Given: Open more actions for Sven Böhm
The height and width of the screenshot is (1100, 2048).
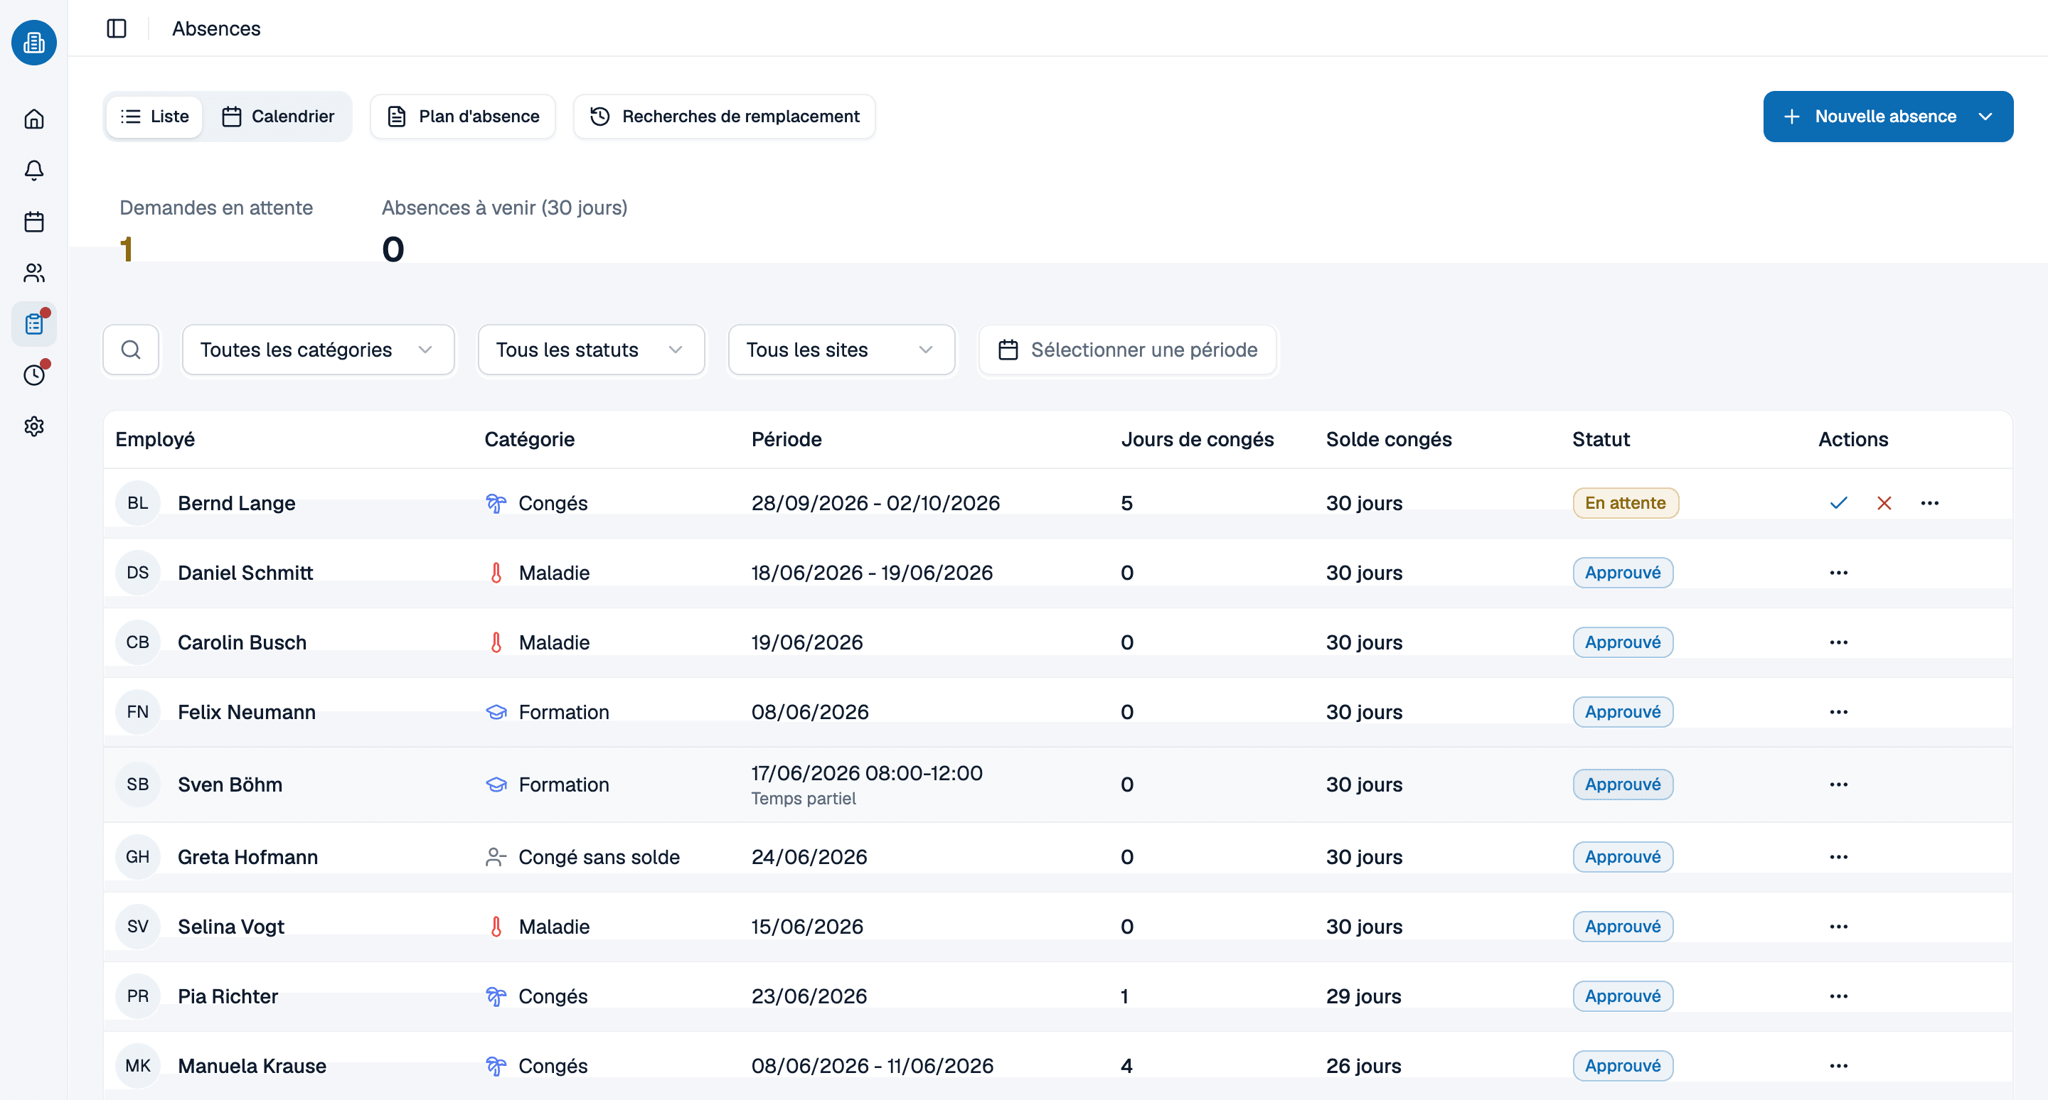Looking at the screenshot, I should [1839, 784].
